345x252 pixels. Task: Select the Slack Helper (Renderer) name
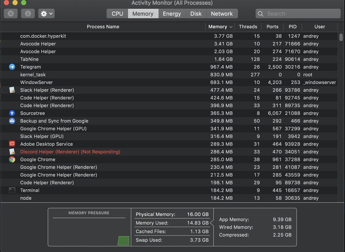point(47,90)
